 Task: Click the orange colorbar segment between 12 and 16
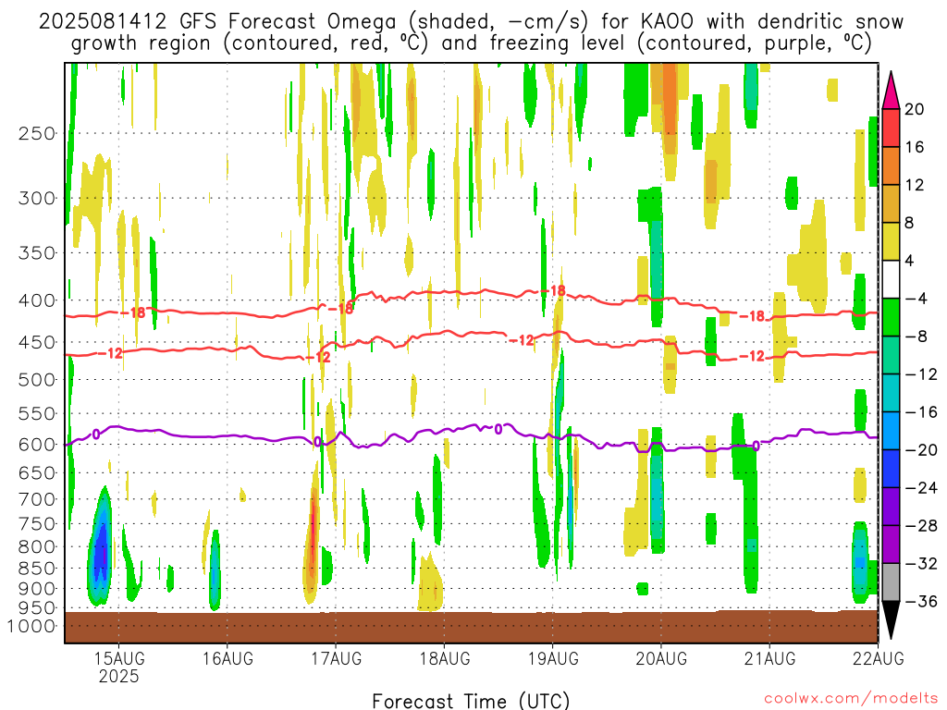pos(891,166)
